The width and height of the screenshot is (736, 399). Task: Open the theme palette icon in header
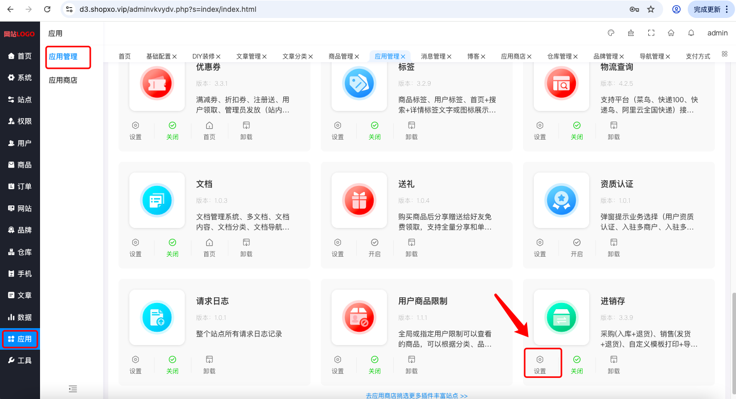click(611, 33)
